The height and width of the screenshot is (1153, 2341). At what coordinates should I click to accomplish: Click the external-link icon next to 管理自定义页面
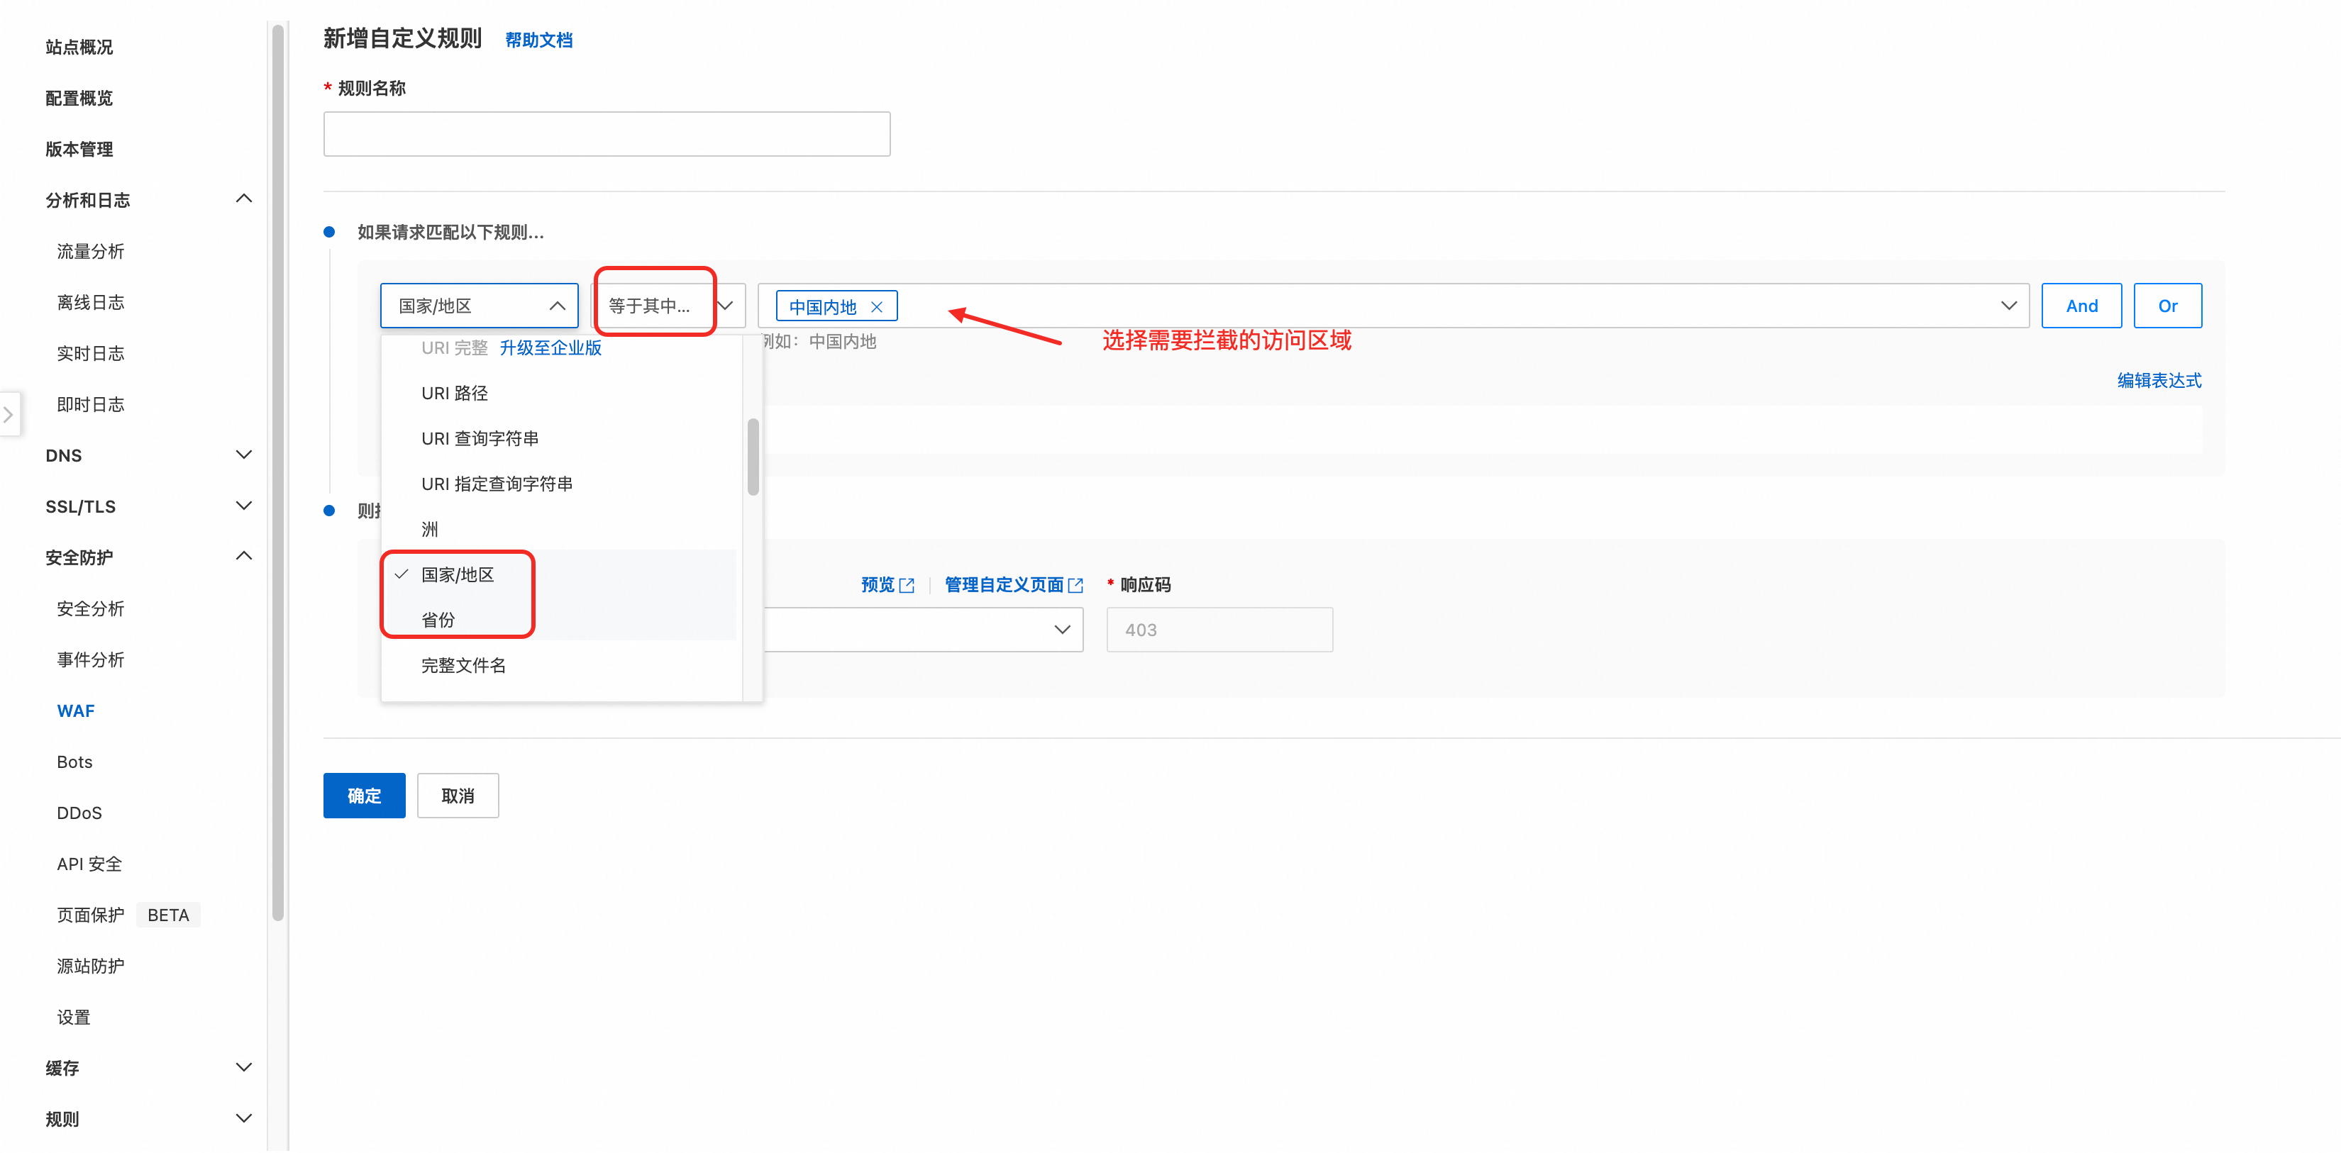pos(1076,585)
